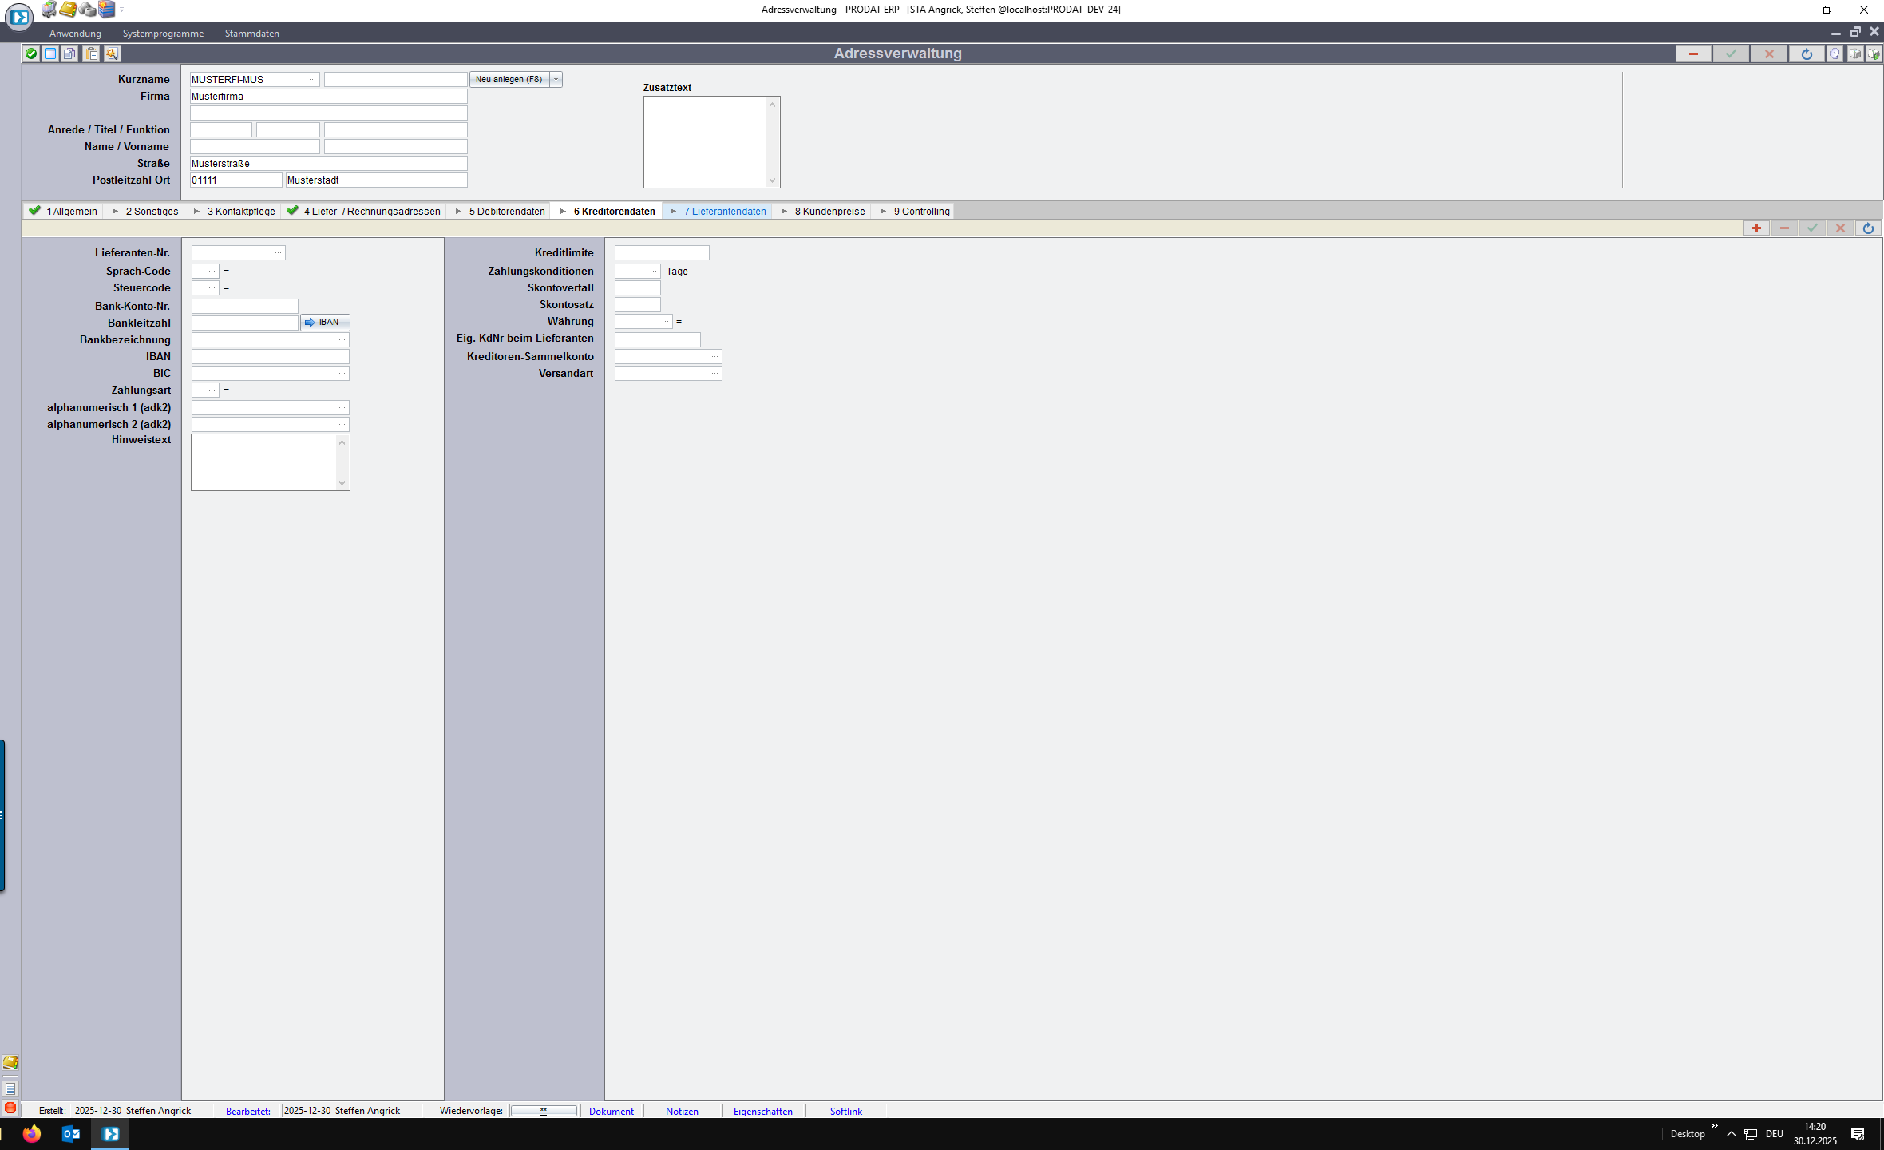Click the copy document toolbar icon
This screenshot has width=1884, height=1150.
pyautogui.click(x=70, y=54)
